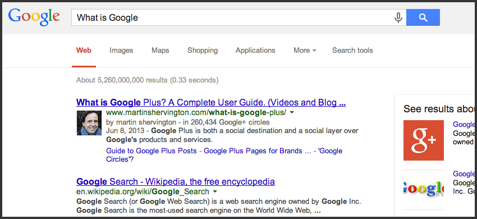Click the colorful Google logo thumbnail in sidebar
The height and width of the screenshot is (219, 477).
pyautogui.click(x=424, y=189)
